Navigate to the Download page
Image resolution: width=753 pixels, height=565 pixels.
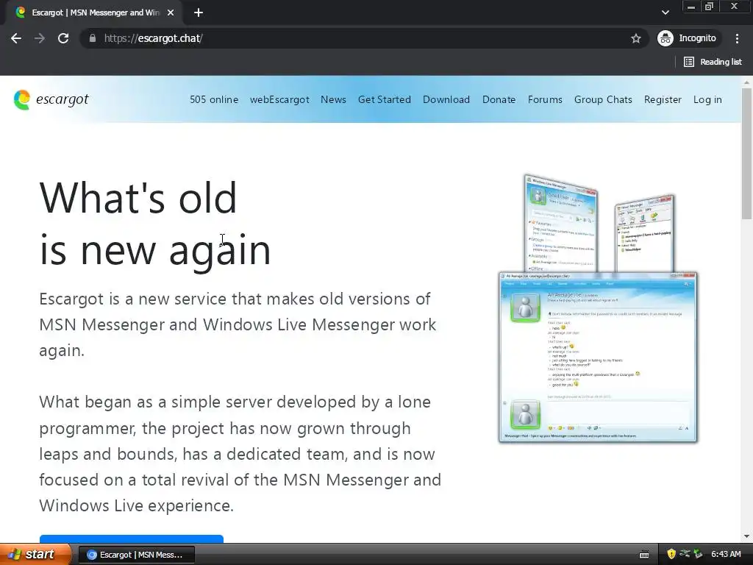click(x=446, y=99)
